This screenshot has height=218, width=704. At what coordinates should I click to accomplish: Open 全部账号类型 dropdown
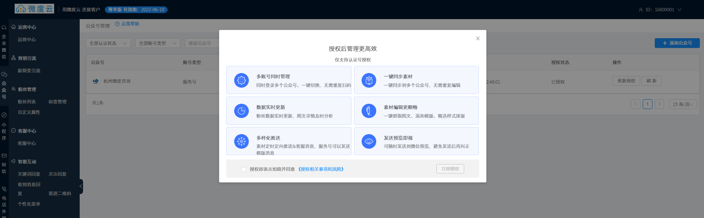[x=158, y=43]
